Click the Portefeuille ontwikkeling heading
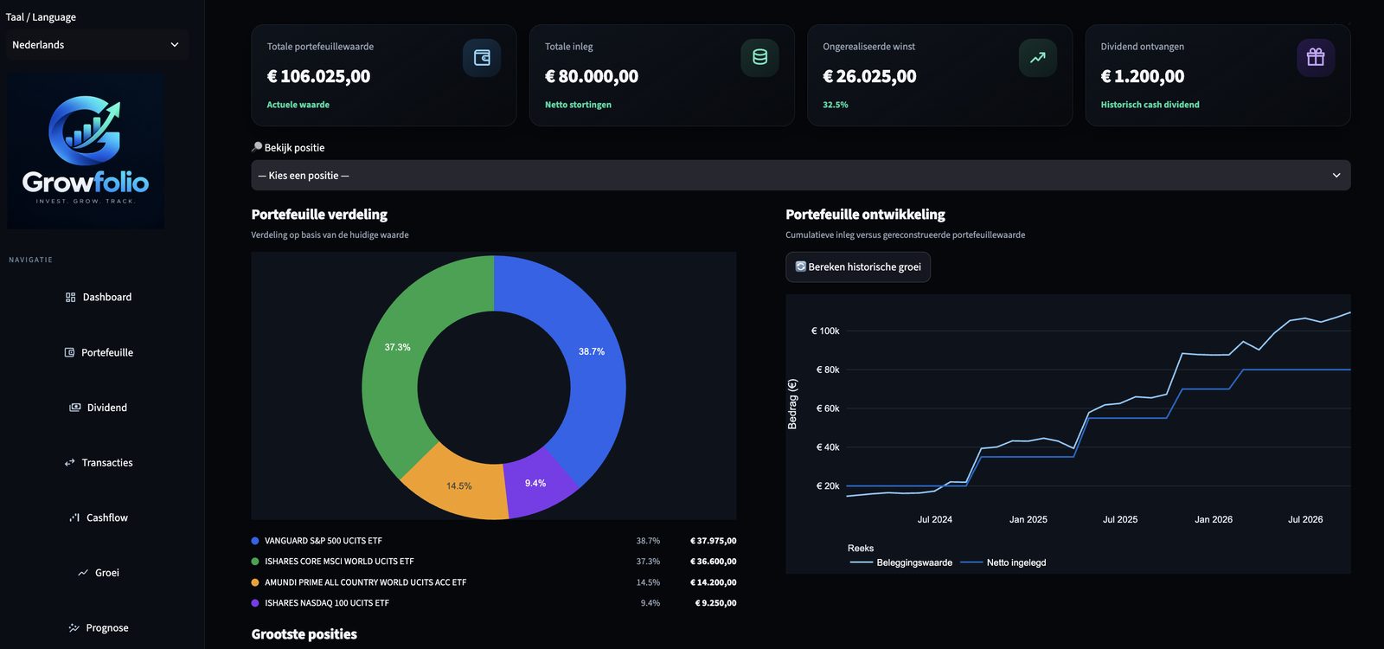Viewport: 1384px width, 649px height. click(865, 215)
